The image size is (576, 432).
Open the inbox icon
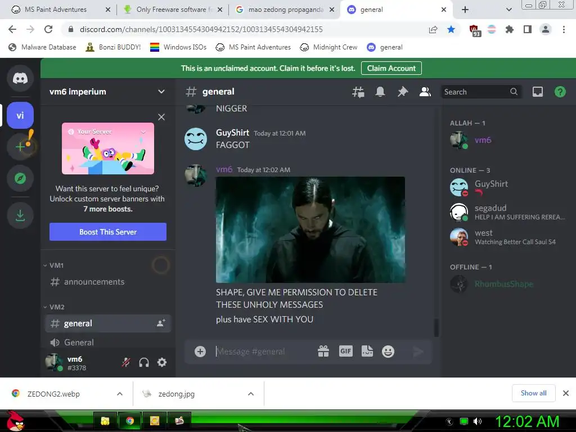coord(537,92)
